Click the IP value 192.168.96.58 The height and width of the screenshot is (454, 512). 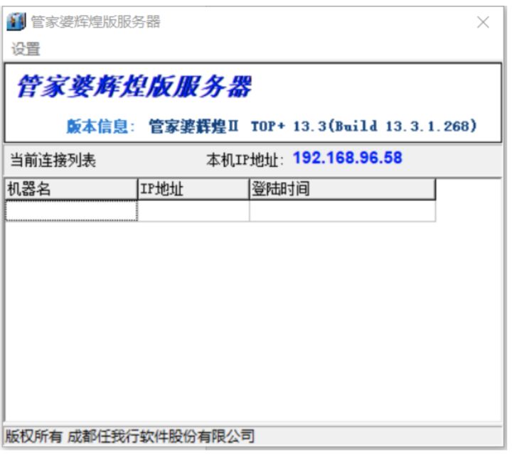coord(348,158)
